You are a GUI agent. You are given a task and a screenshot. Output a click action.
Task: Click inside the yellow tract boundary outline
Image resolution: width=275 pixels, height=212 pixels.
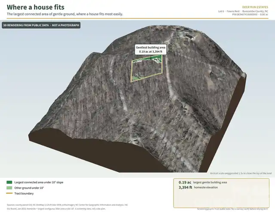tap(147, 69)
